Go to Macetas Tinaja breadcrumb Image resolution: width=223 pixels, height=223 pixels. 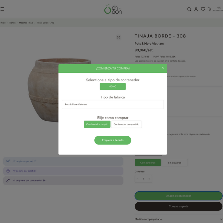26,23
